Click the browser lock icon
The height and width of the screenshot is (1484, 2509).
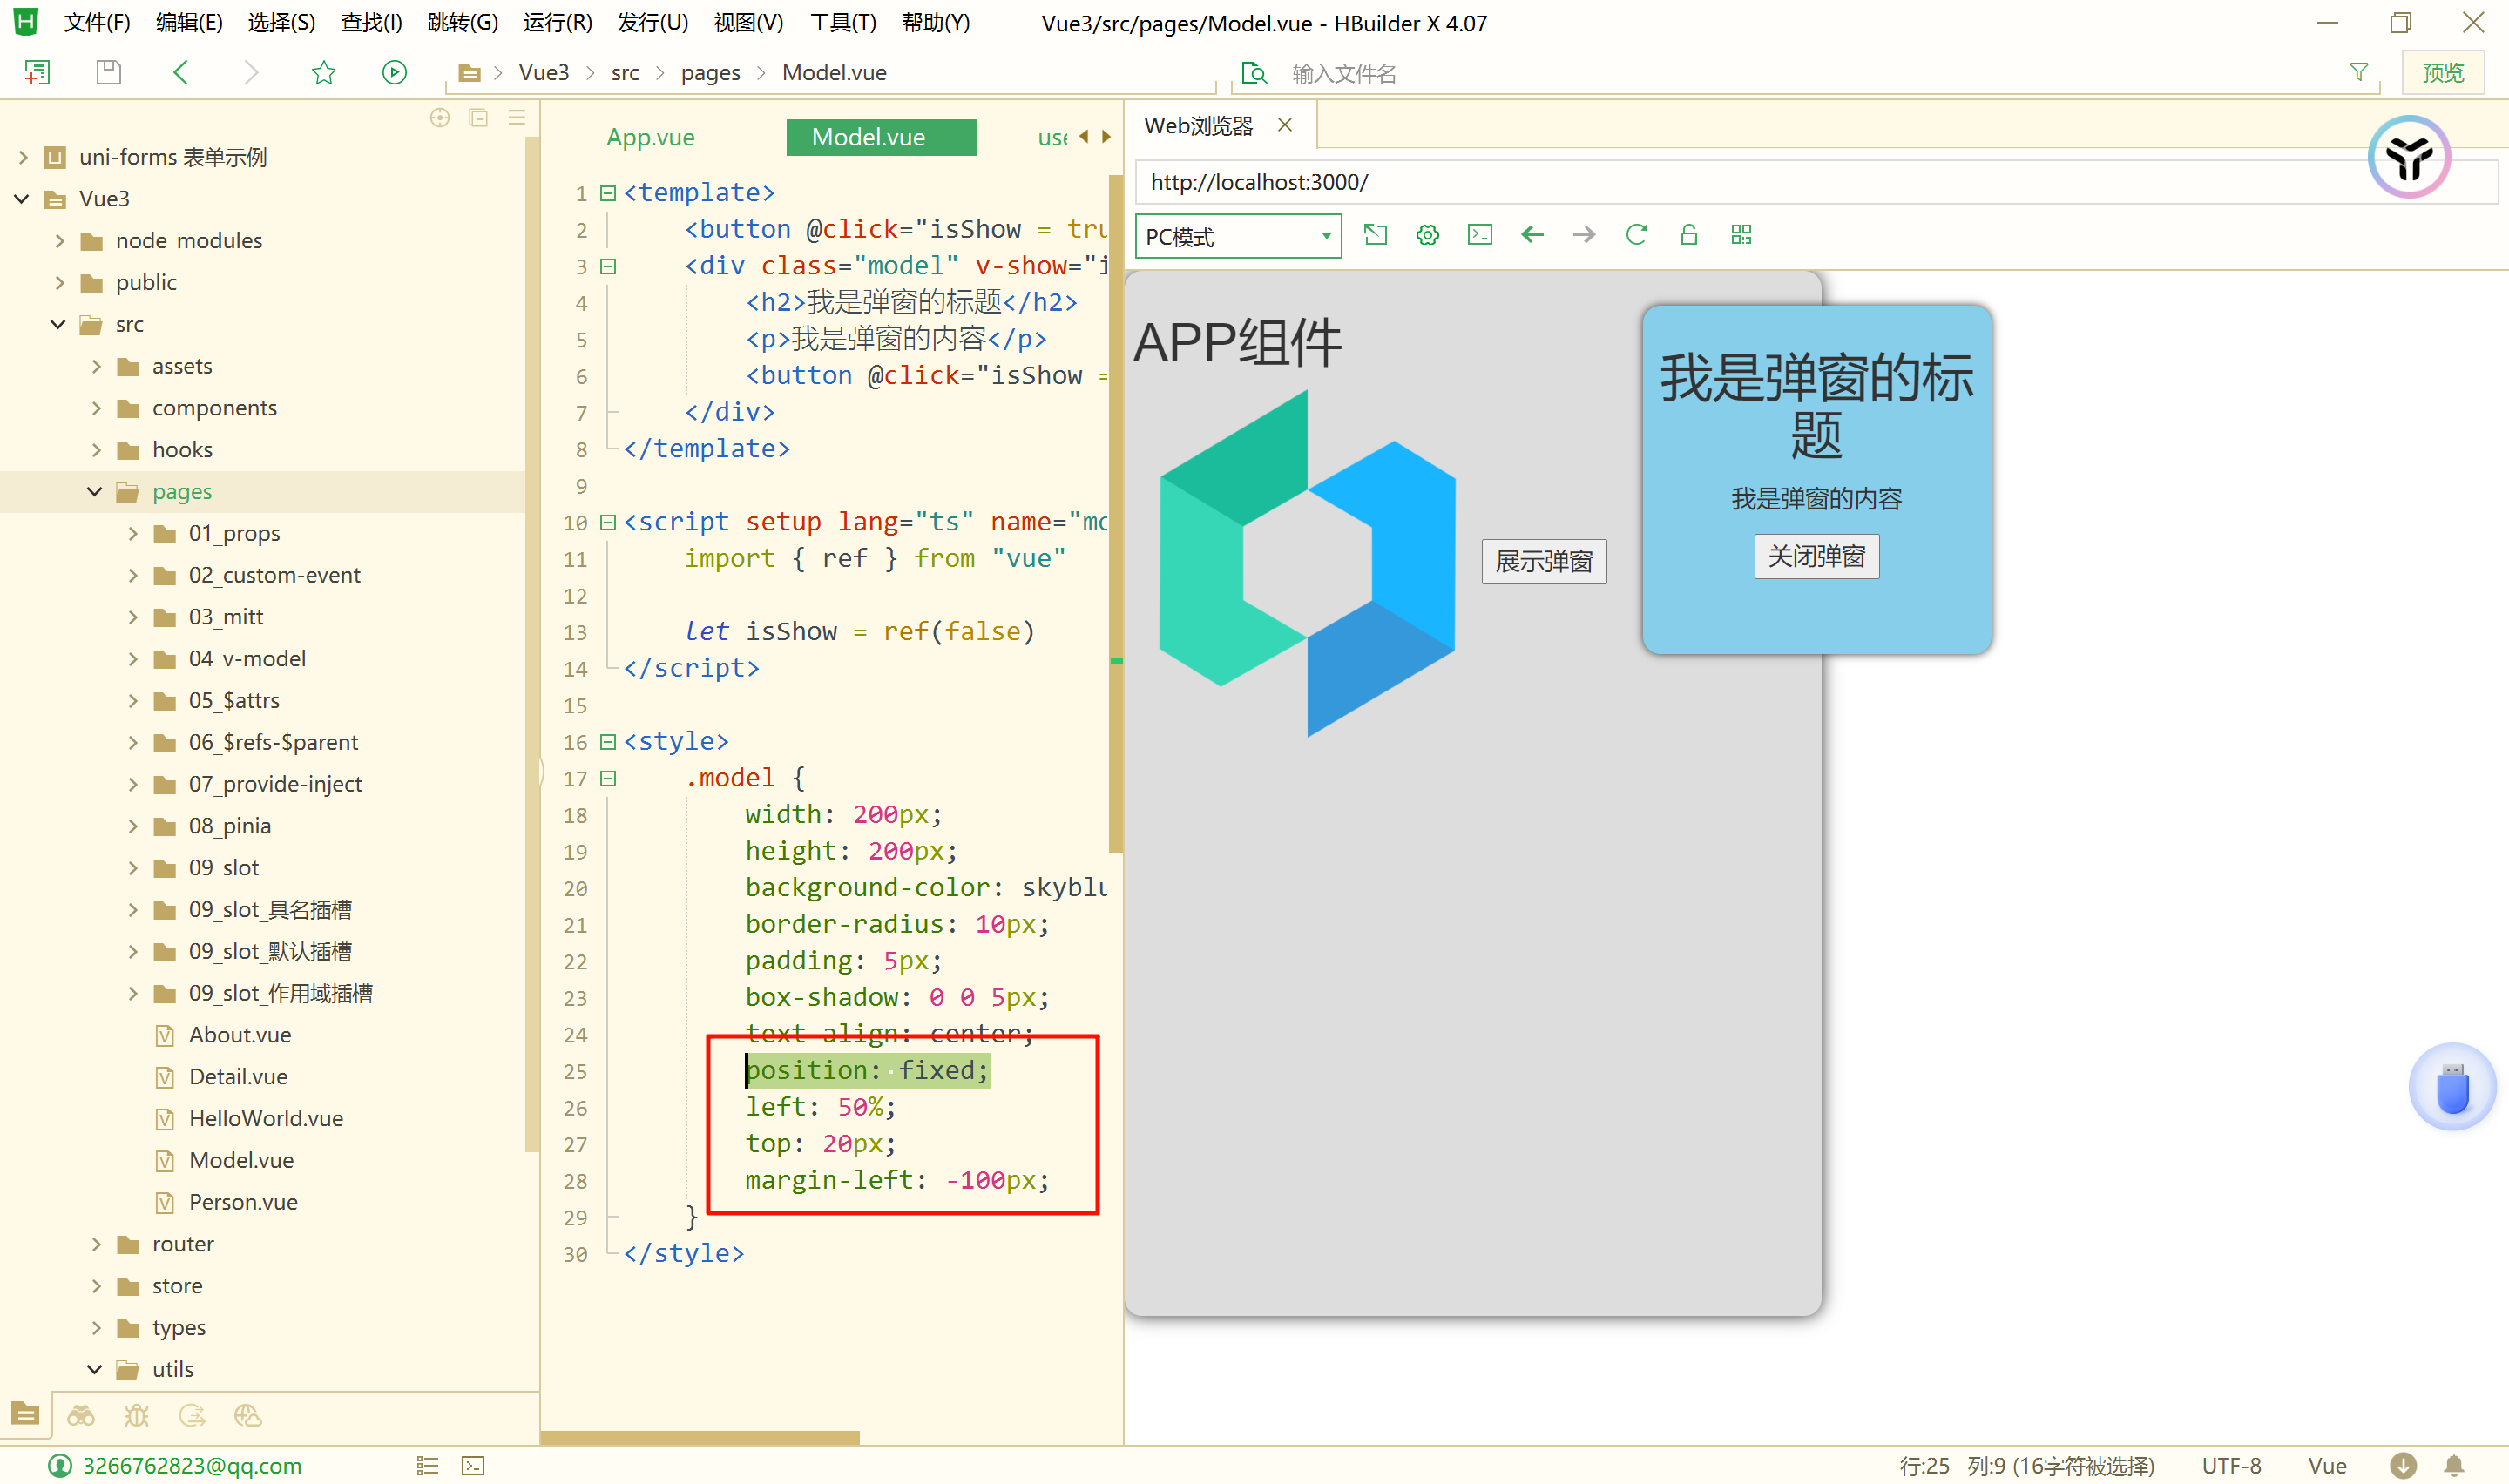pos(1688,235)
